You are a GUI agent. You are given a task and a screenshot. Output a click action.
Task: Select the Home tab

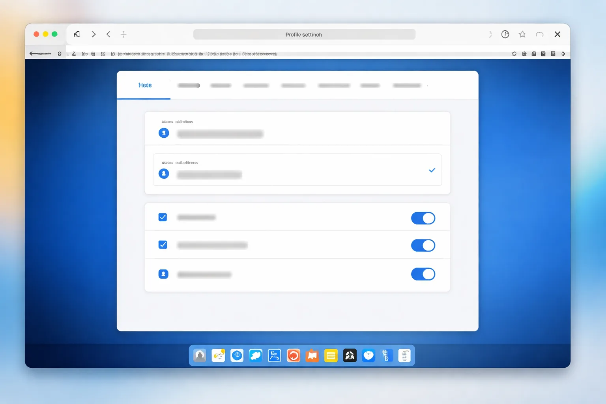click(x=145, y=85)
